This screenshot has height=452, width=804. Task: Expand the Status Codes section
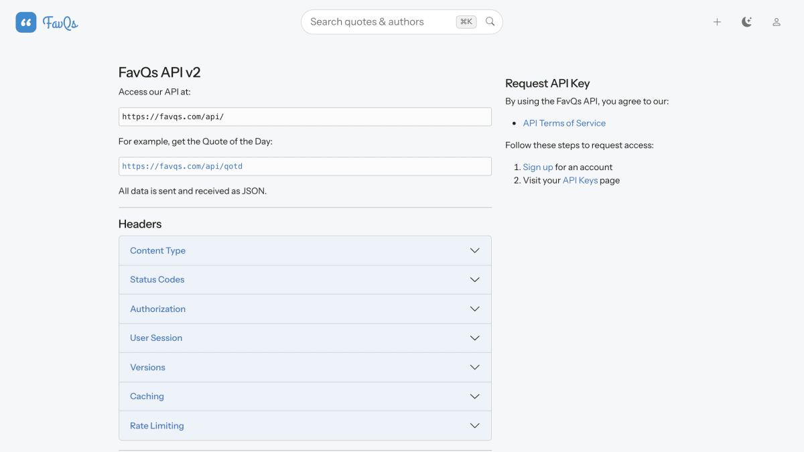coord(305,280)
